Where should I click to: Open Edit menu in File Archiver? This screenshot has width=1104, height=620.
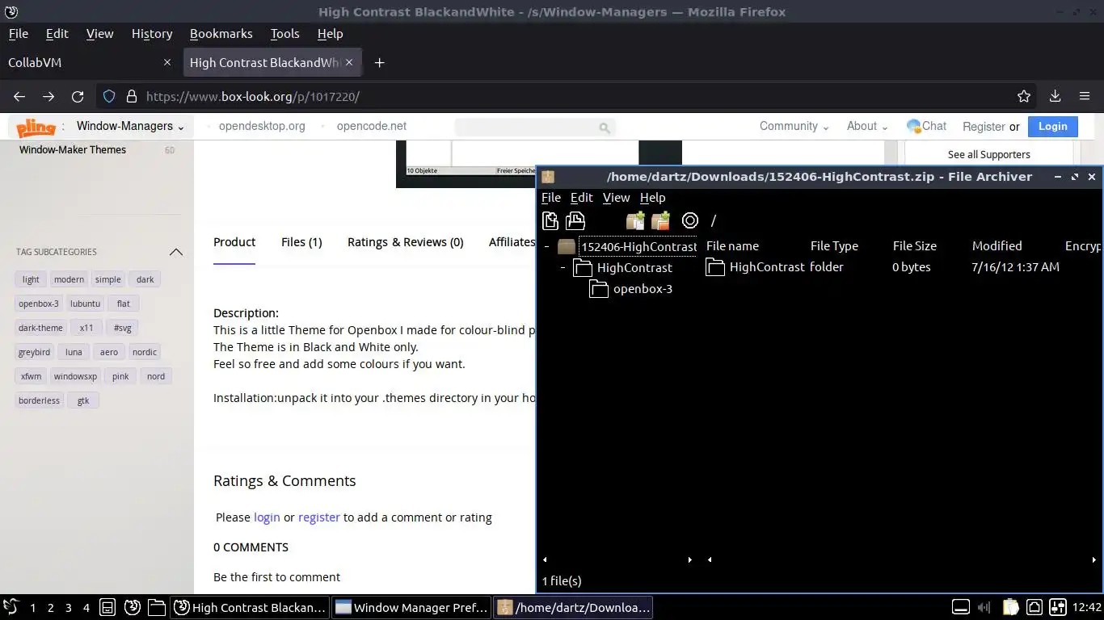(581, 197)
